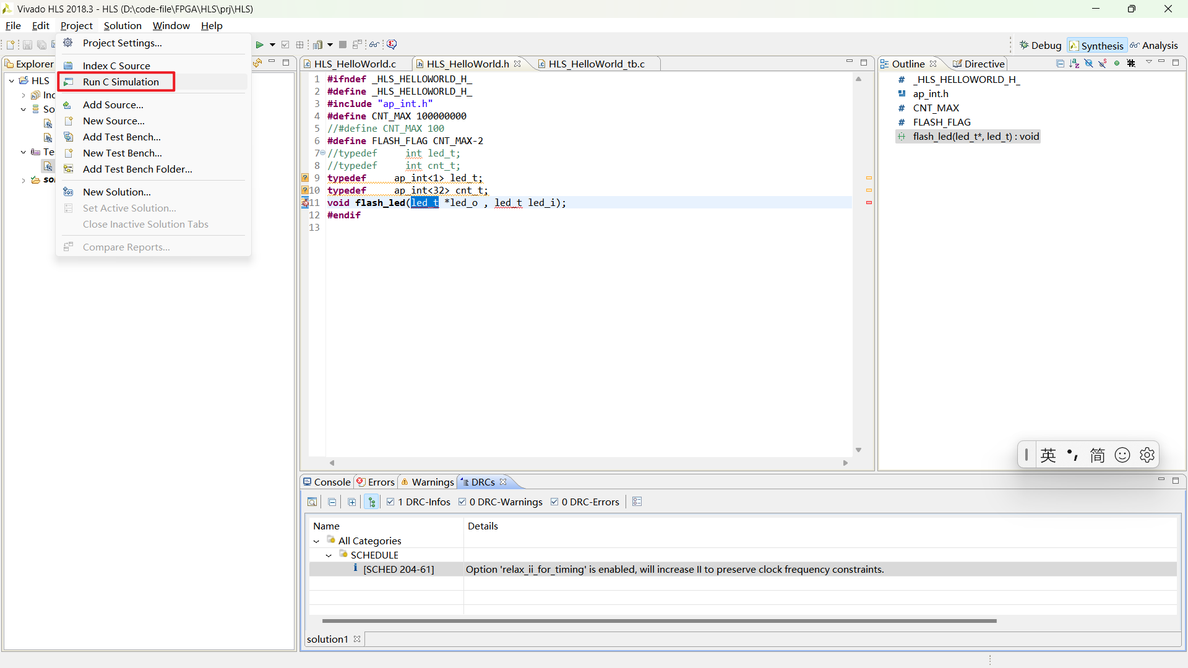Collapse the Test Bench tree node
Image resolution: width=1188 pixels, height=668 pixels.
point(24,152)
